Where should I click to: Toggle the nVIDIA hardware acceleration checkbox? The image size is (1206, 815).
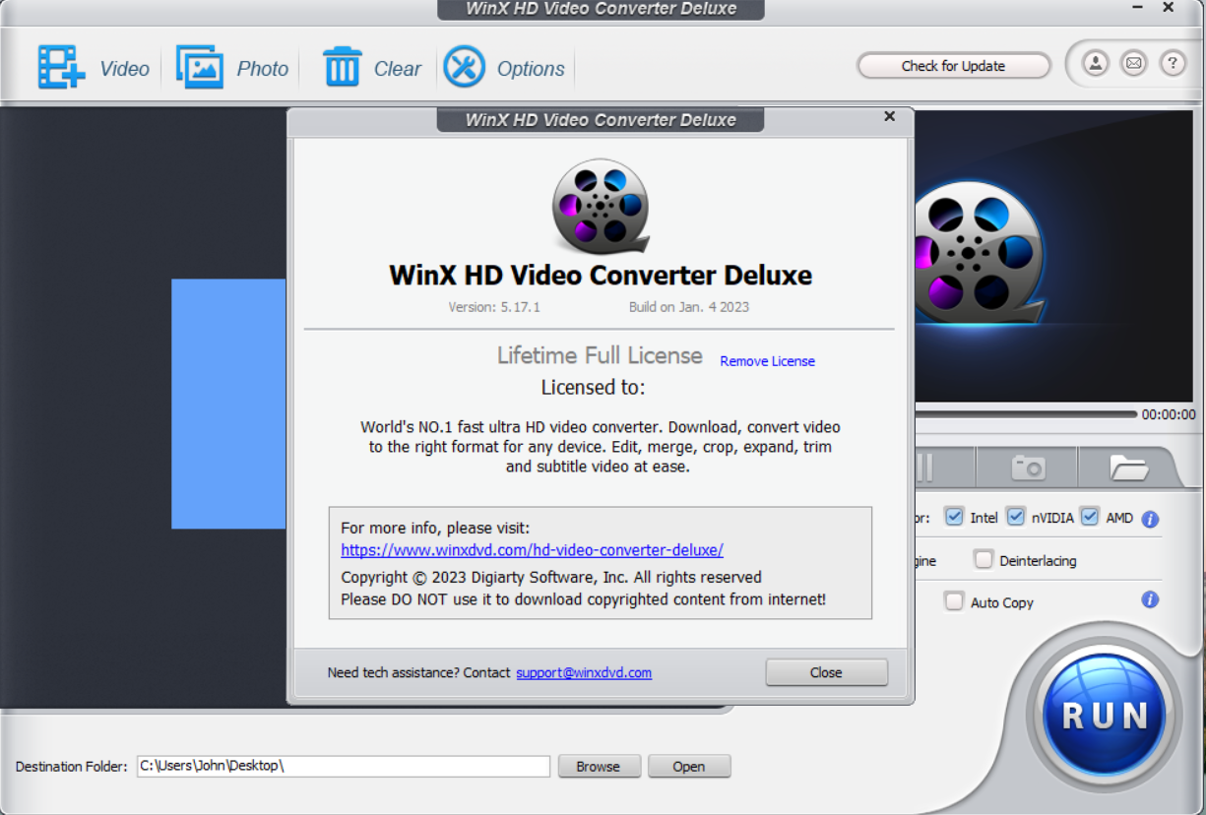pyautogui.click(x=1016, y=517)
